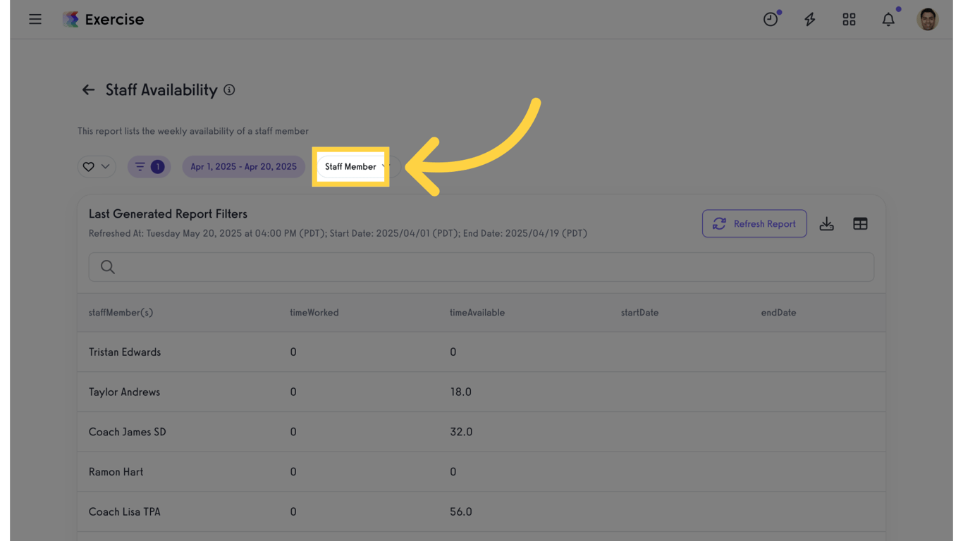This screenshot has height=541, width=963.
Task: Open the lightning bolt quick actions
Action: tap(810, 19)
